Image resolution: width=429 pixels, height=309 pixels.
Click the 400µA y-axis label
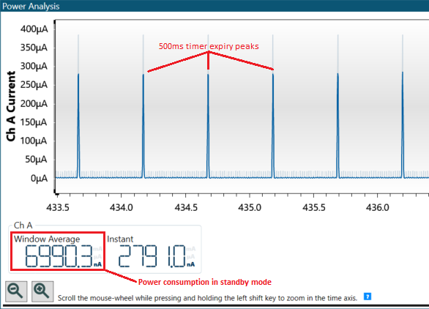click(x=34, y=29)
